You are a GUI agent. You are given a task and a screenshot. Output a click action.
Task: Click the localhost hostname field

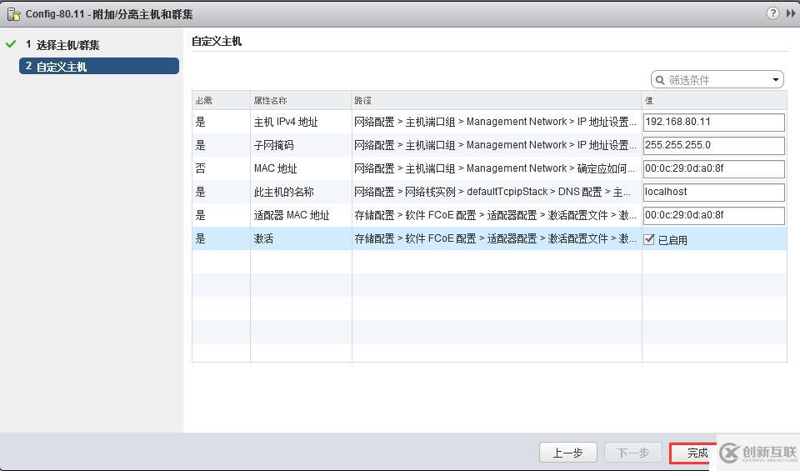coord(714,192)
